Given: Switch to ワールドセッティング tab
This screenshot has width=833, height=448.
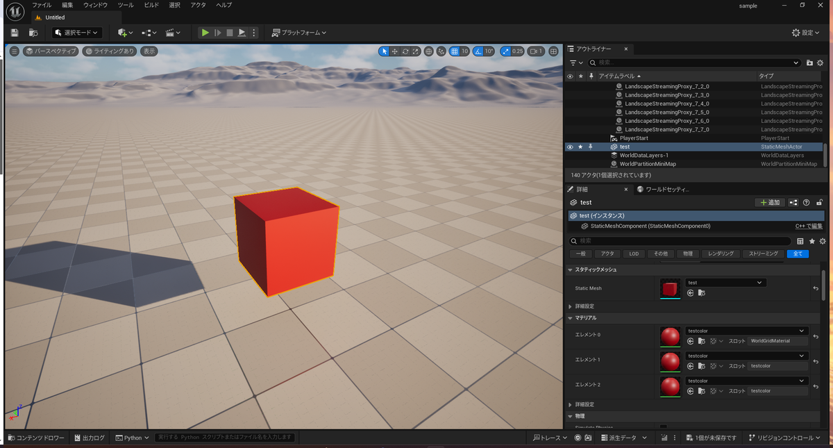Looking at the screenshot, I should [662, 189].
